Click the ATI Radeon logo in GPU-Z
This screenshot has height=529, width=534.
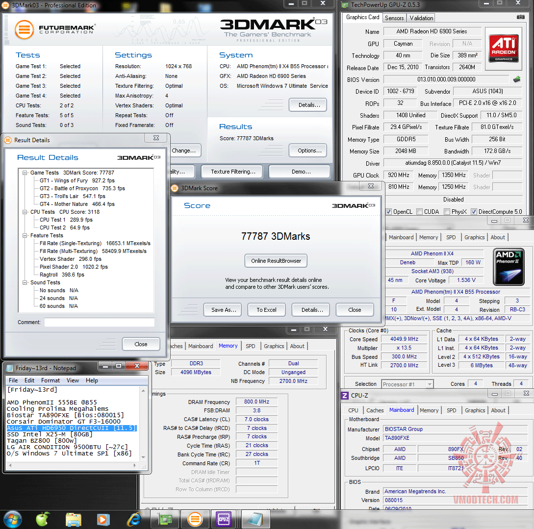504,49
